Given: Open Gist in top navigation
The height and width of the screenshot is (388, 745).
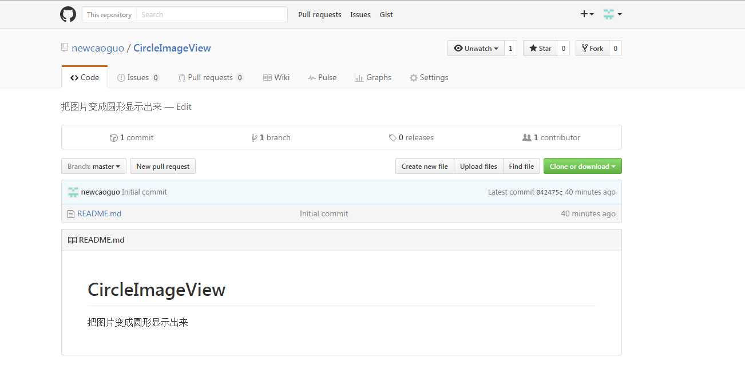Looking at the screenshot, I should coord(386,14).
